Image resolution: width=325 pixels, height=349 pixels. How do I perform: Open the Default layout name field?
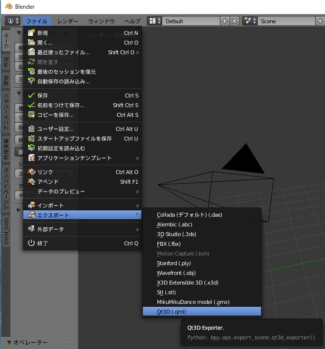[x=191, y=21]
